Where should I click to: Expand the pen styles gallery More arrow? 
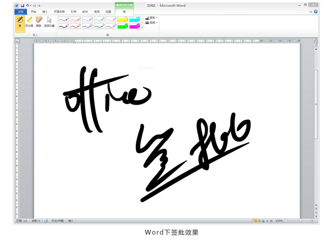click(142, 28)
